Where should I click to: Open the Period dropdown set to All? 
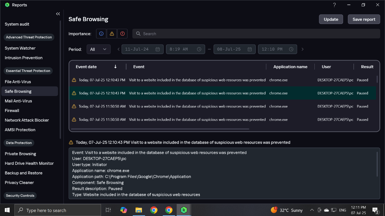pyautogui.click(x=98, y=49)
